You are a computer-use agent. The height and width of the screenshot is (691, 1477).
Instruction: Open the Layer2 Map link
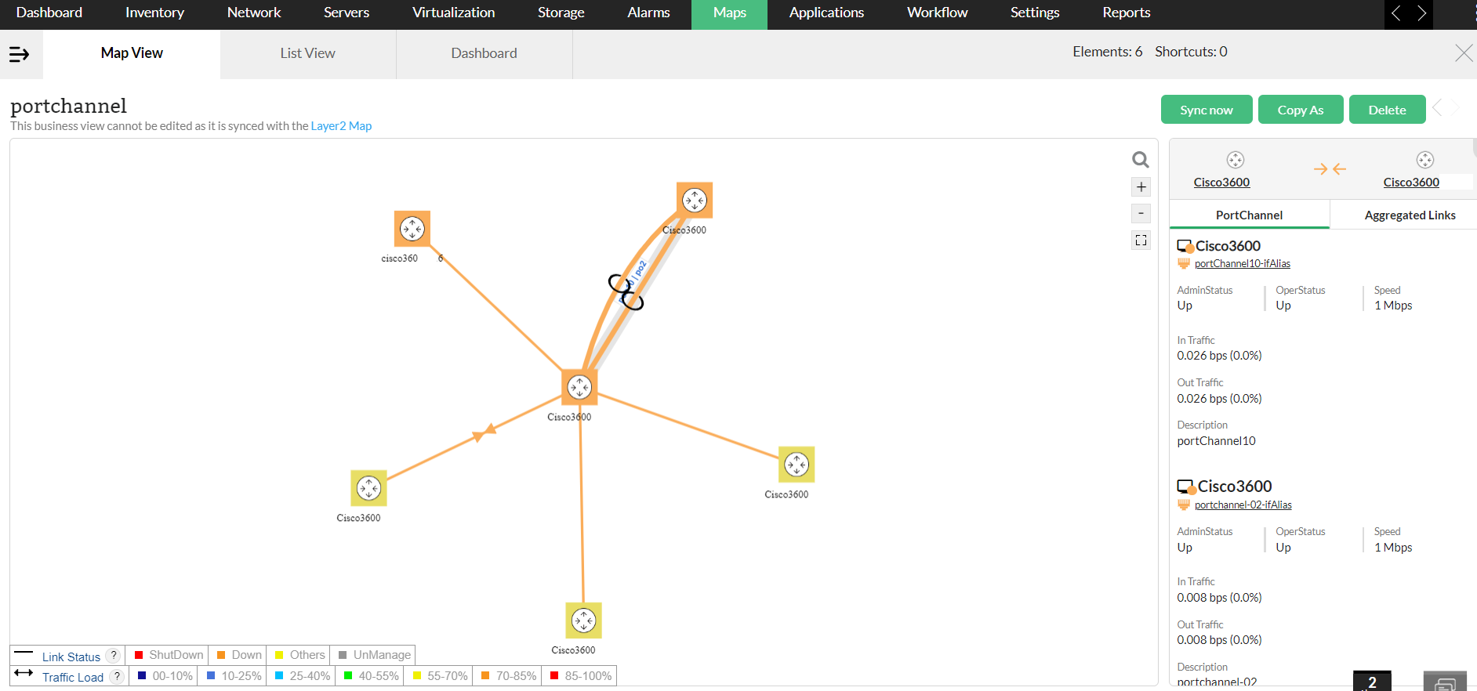coord(342,126)
